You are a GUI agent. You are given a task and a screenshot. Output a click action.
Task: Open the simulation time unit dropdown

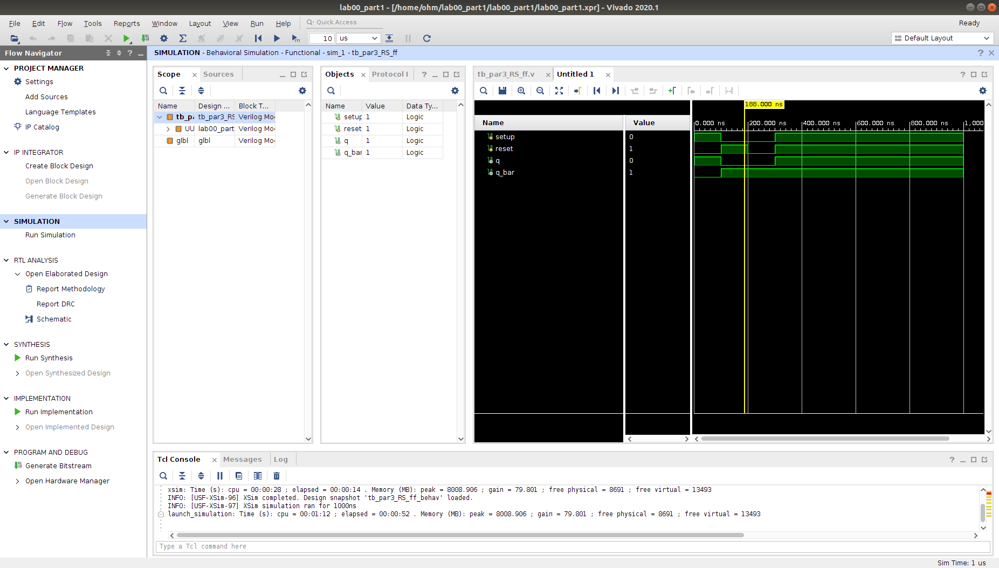tap(359, 38)
